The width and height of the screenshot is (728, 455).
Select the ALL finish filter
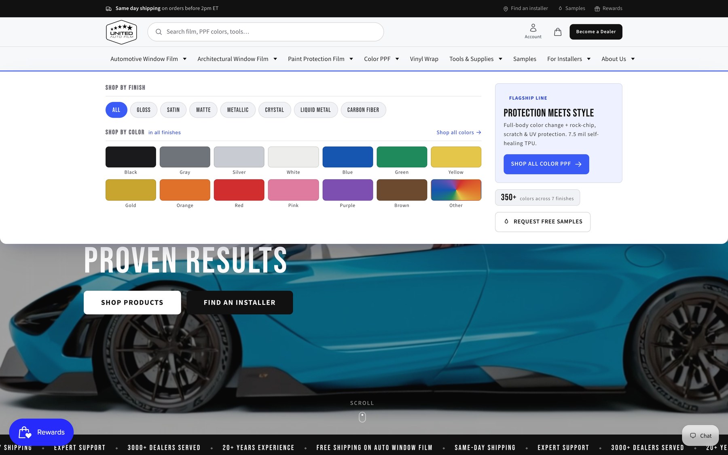pyautogui.click(x=116, y=110)
